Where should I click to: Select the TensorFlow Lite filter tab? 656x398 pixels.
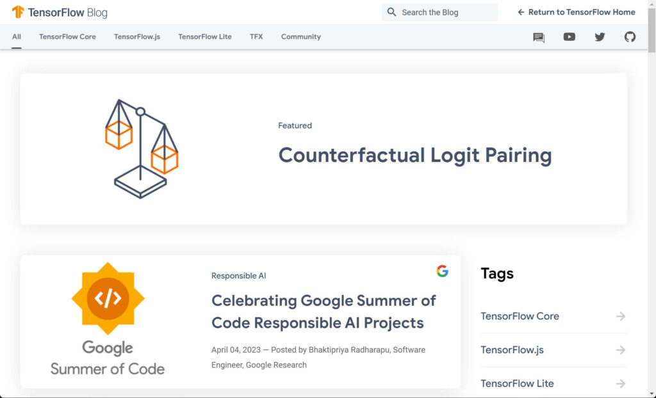[x=204, y=37]
